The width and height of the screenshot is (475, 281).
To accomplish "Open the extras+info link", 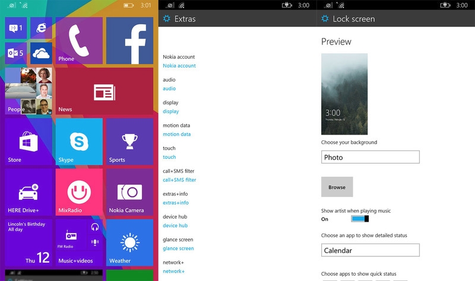I will click(176, 203).
